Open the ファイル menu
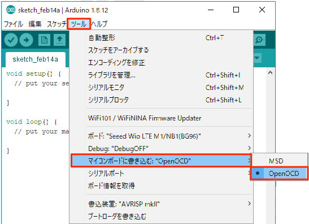The width and height of the screenshot is (309, 224). [x=14, y=24]
